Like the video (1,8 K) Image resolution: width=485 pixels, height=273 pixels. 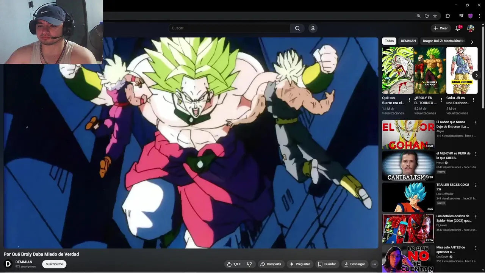234,264
